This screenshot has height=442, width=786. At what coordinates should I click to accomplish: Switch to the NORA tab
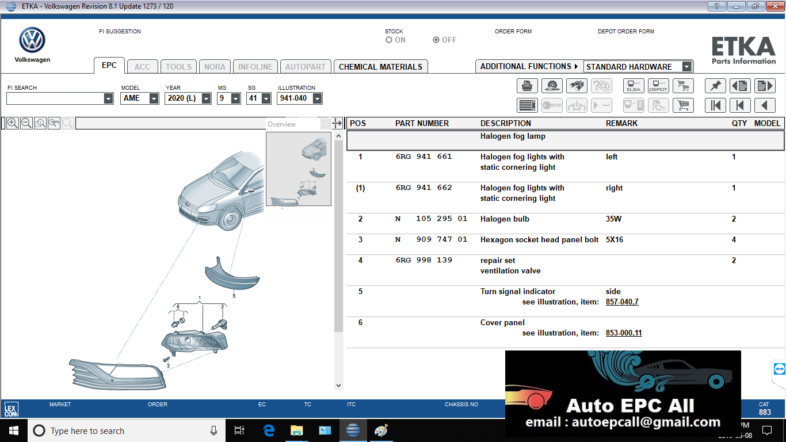coord(215,67)
